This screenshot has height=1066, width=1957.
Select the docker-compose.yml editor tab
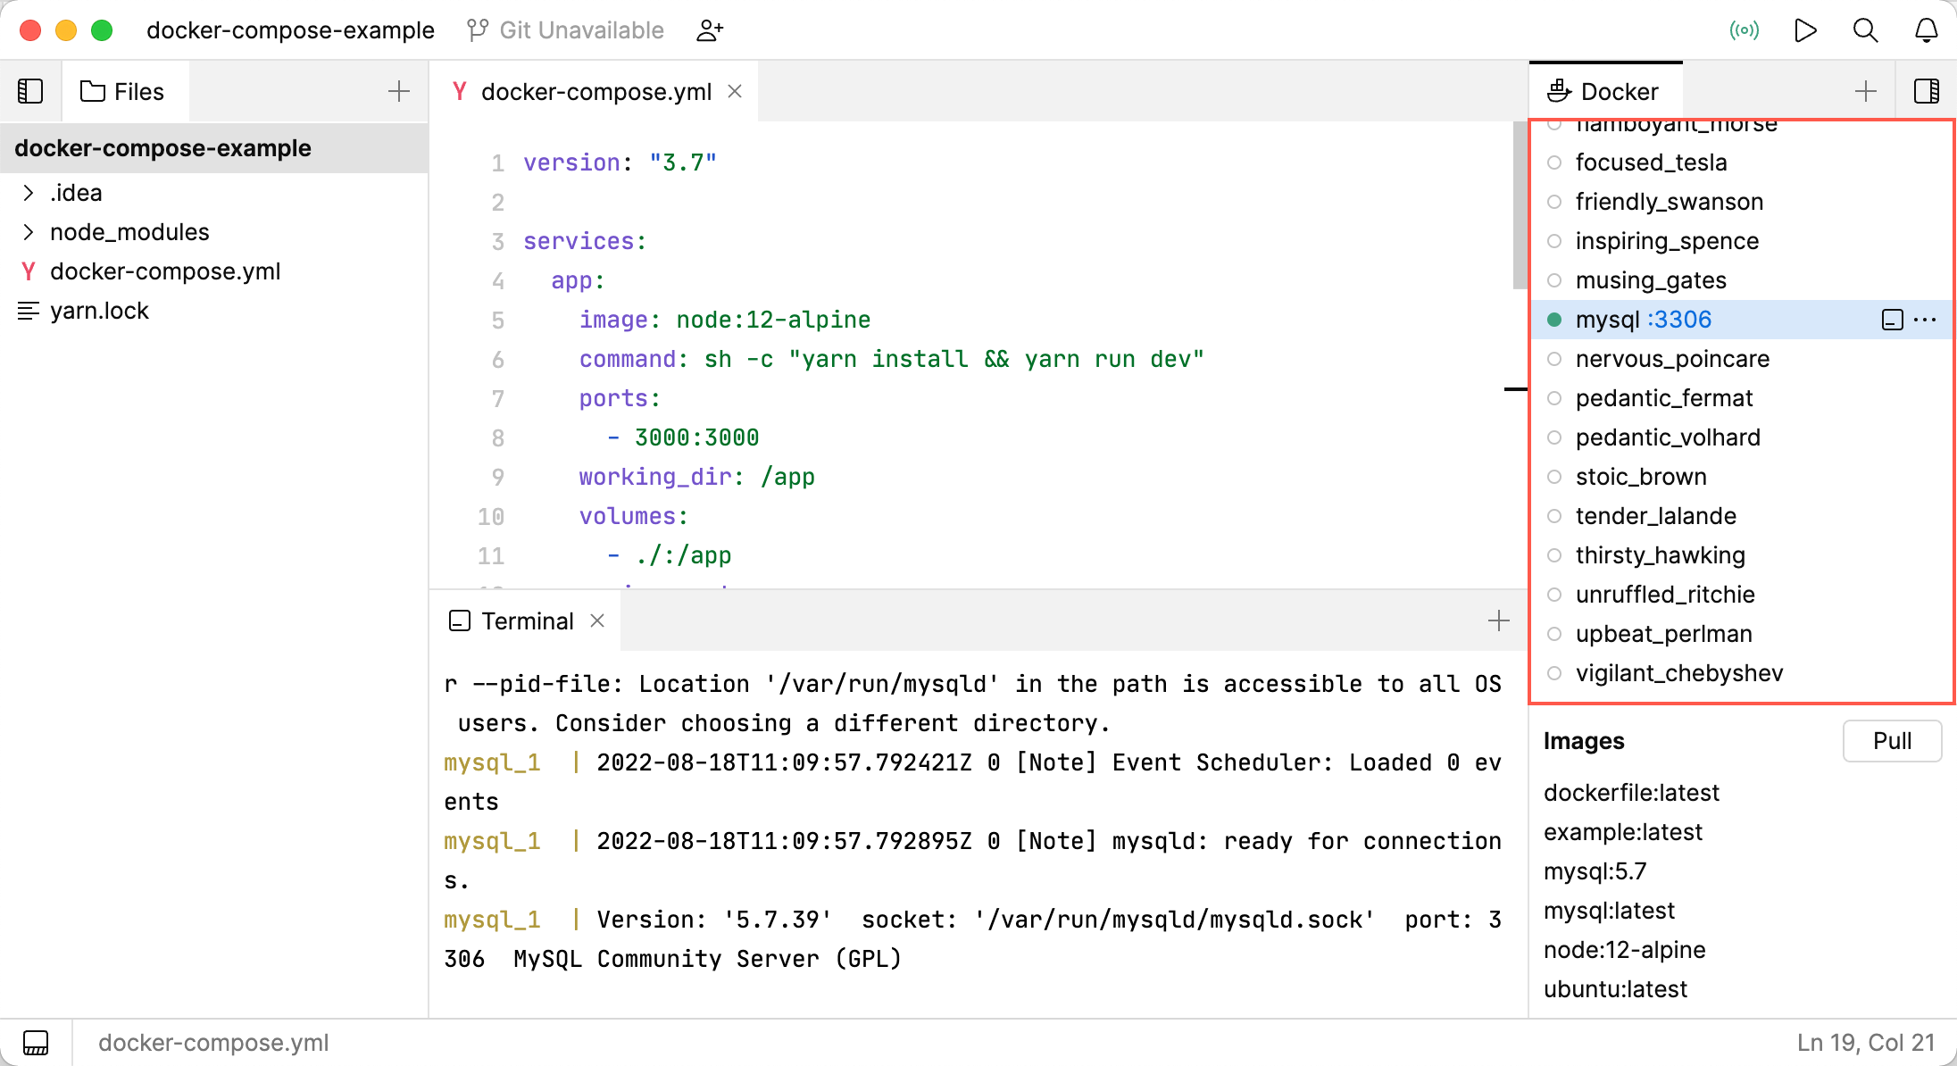click(596, 90)
